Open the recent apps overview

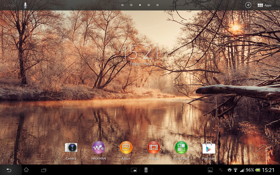44,170
